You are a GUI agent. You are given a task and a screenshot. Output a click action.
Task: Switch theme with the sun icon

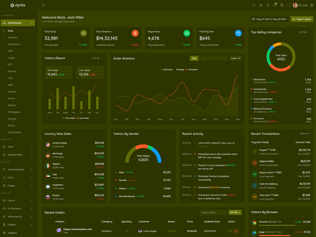pos(268,6)
